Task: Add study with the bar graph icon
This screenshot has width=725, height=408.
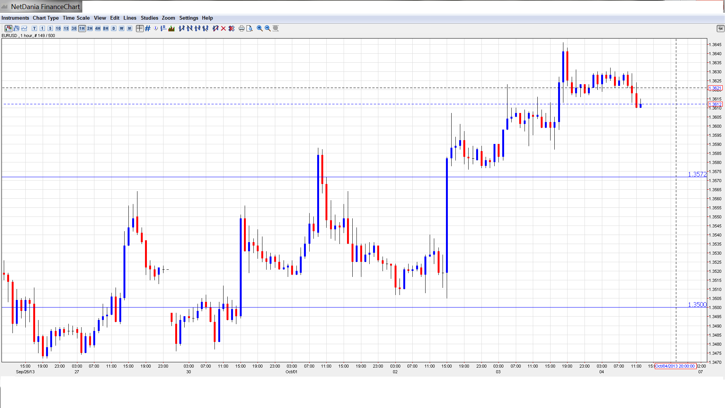Action: (x=171, y=28)
